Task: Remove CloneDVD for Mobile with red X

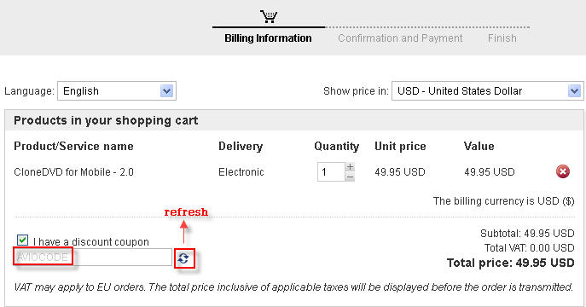Action: (562, 171)
